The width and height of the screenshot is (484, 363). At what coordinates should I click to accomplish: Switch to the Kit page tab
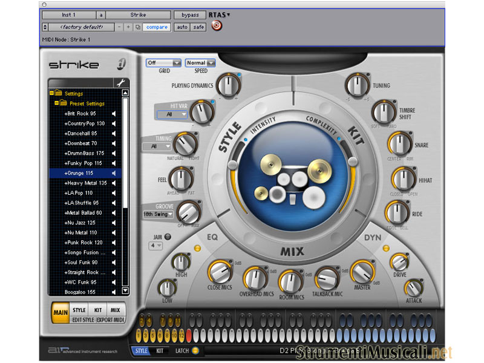[97, 310]
